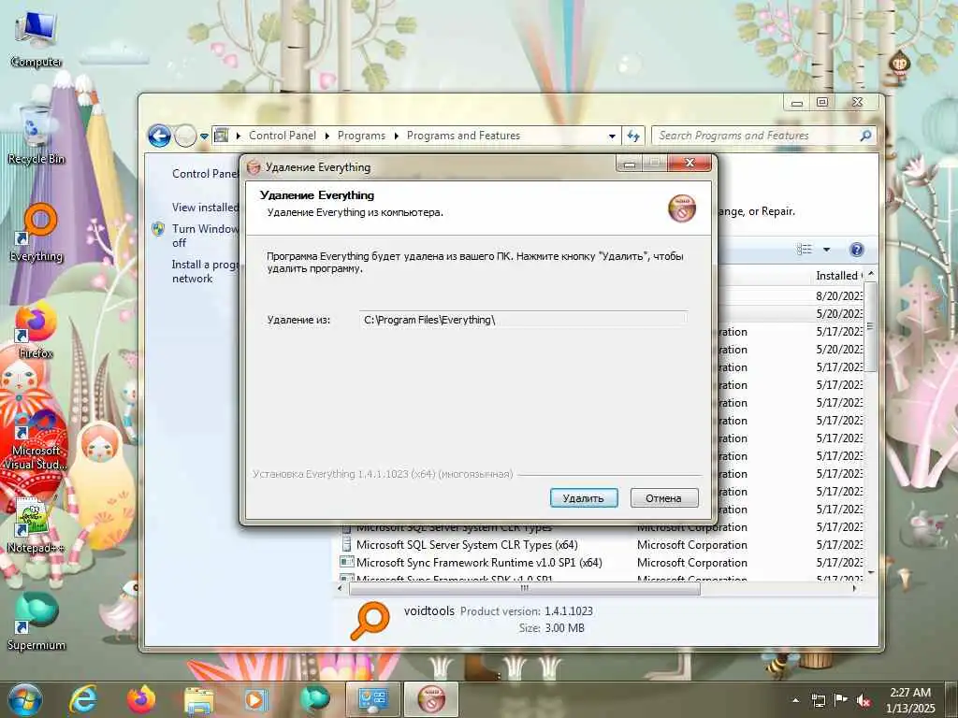Refresh the Programs and Features view

point(633,136)
